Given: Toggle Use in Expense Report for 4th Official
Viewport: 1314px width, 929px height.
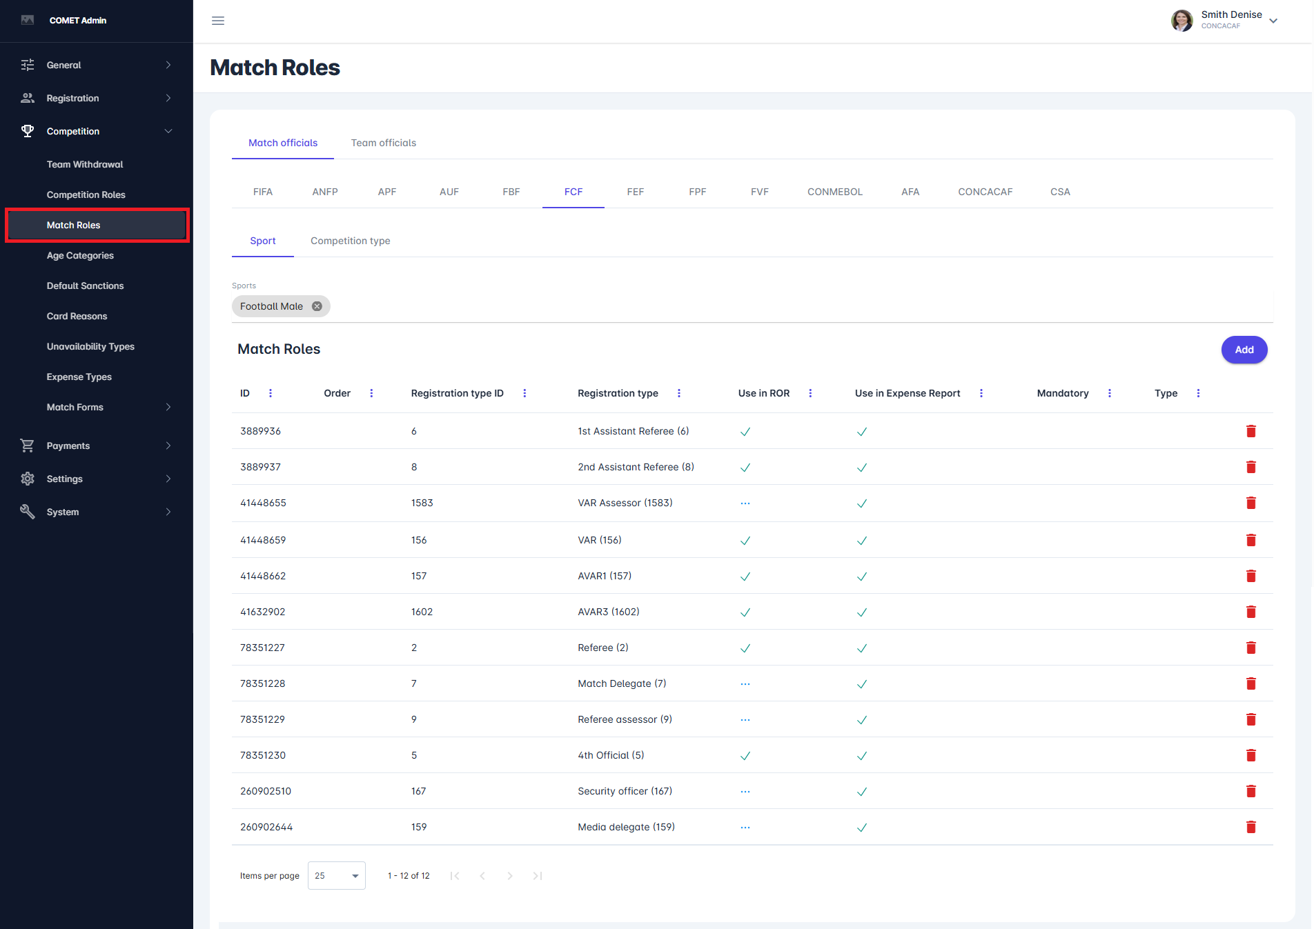Looking at the screenshot, I should [862, 756].
